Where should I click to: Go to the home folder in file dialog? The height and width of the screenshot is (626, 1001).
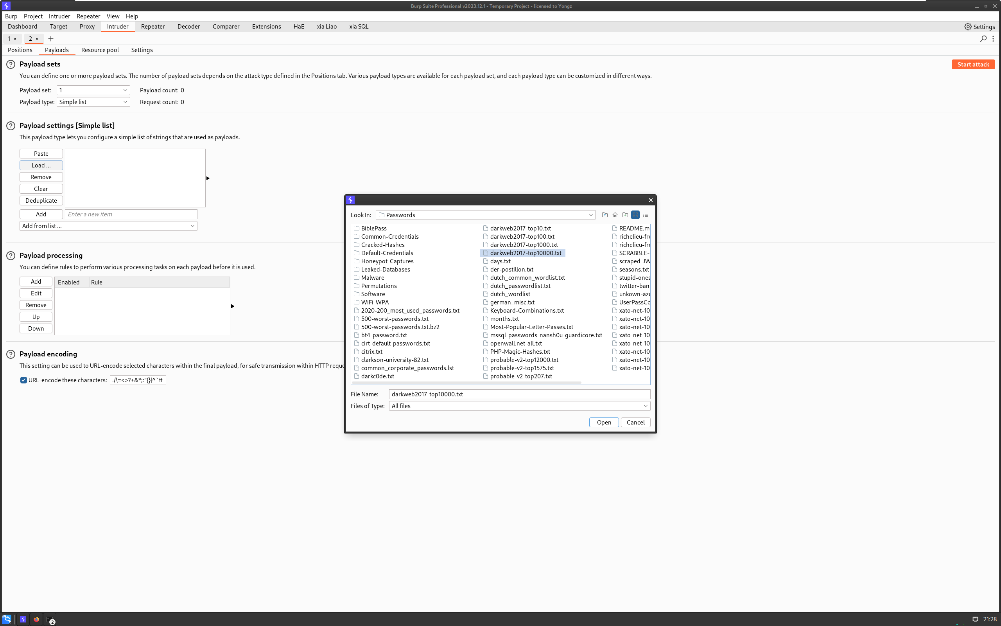[x=615, y=215]
